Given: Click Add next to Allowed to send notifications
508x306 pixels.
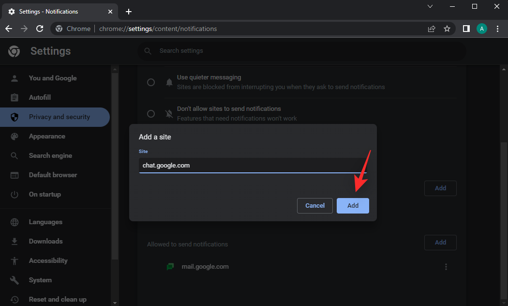Looking at the screenshot, I should pyautogui.click(x=440, y=243).
